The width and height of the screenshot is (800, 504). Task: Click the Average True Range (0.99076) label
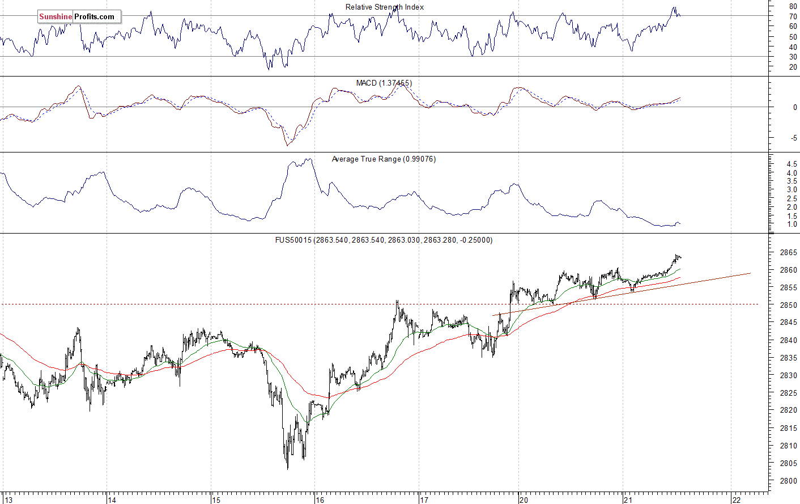point(384,159)
